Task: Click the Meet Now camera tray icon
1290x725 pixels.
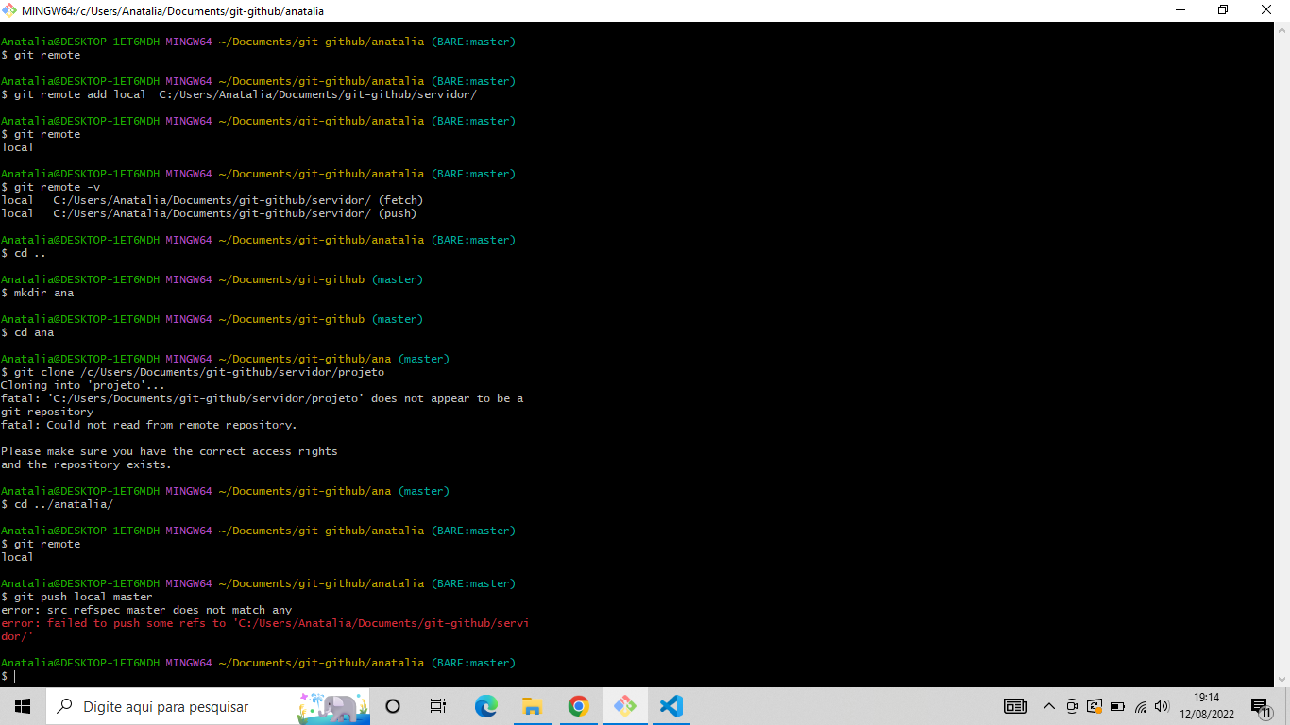Action: coord(1072,706)
